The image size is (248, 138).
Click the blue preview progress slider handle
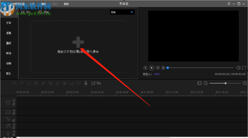[168, 68]
